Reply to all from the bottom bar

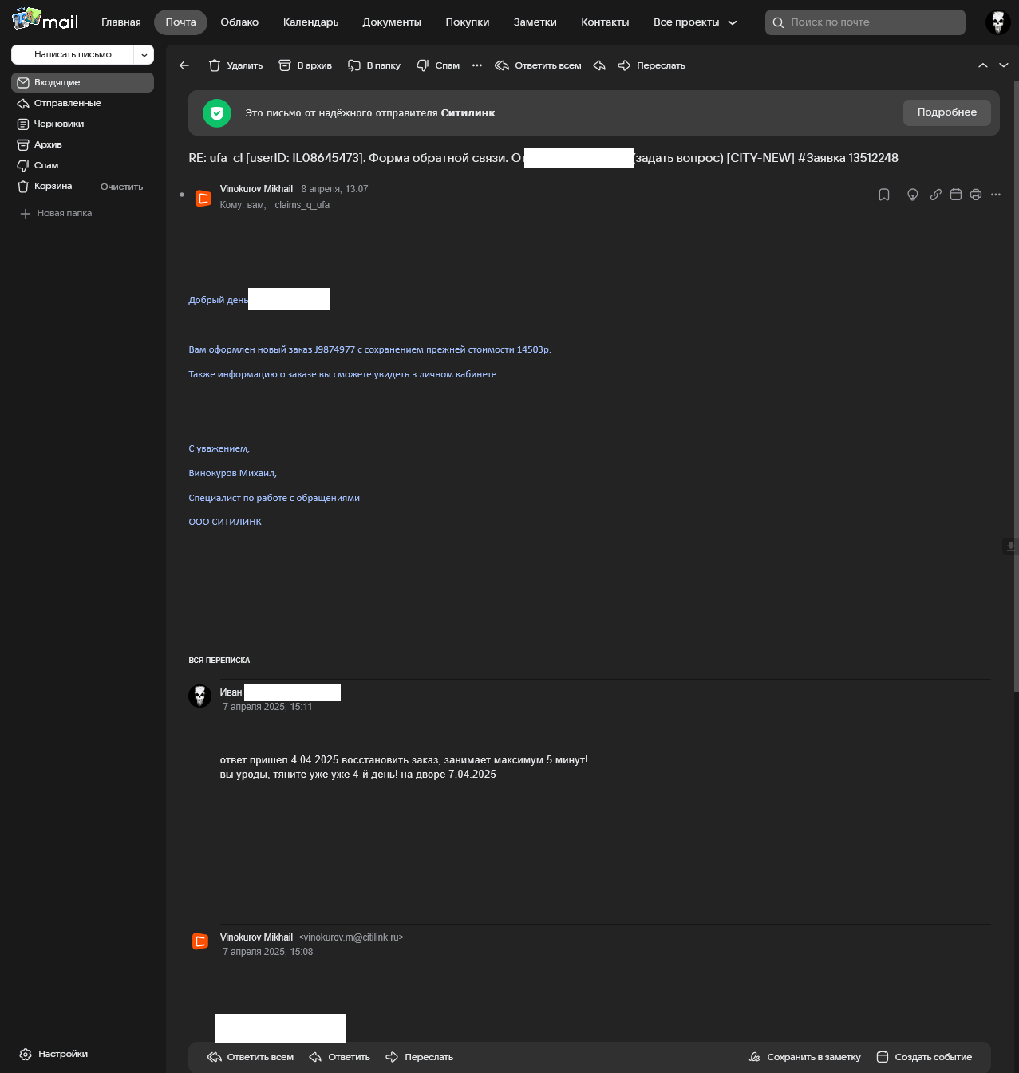(x=250, y=1056)
